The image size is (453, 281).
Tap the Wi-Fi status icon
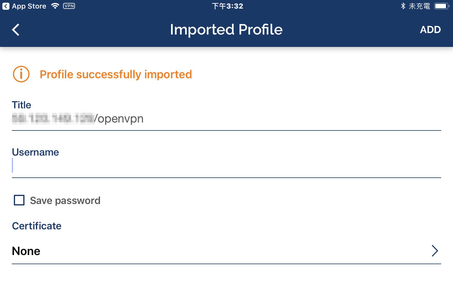[x=55, y=6]
